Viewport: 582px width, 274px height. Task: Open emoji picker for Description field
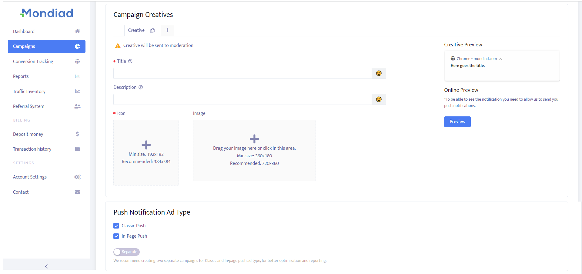coord(379,99)
